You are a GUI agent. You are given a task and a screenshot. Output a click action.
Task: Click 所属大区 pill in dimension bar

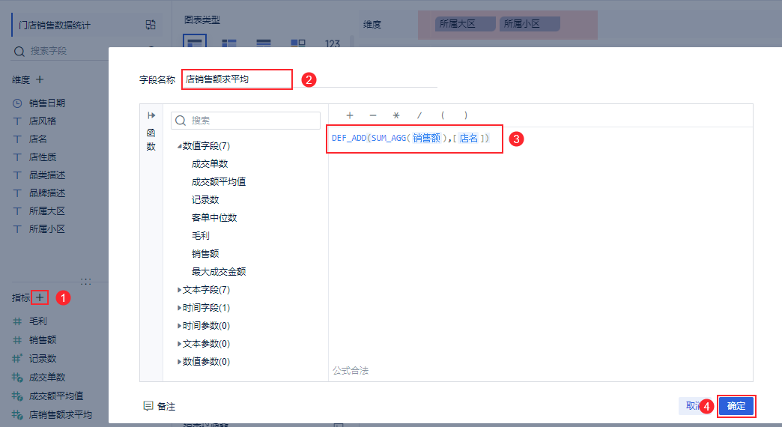pyautogui.click(x=465, y=24)
